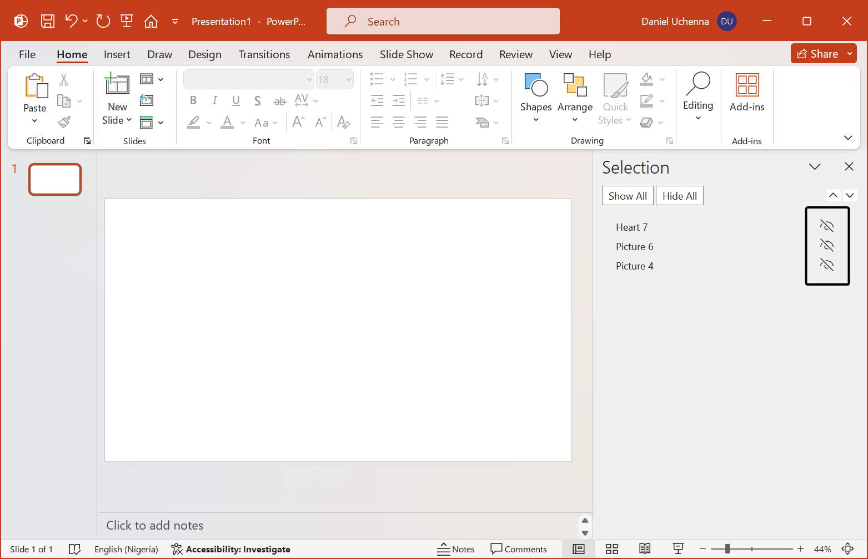Open the Selection pane options chevron
Viewport: 868px width, 559px height.
pos(815,167)
